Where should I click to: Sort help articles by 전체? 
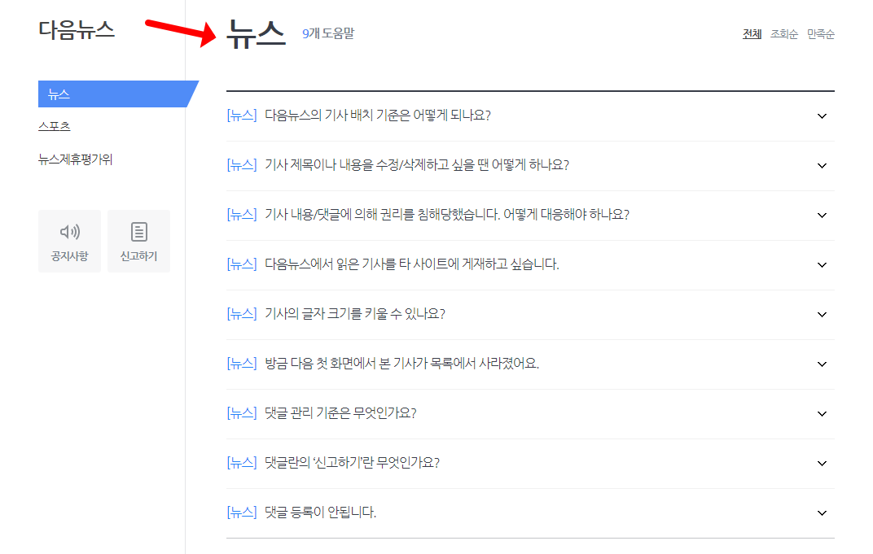click(752, 34)
